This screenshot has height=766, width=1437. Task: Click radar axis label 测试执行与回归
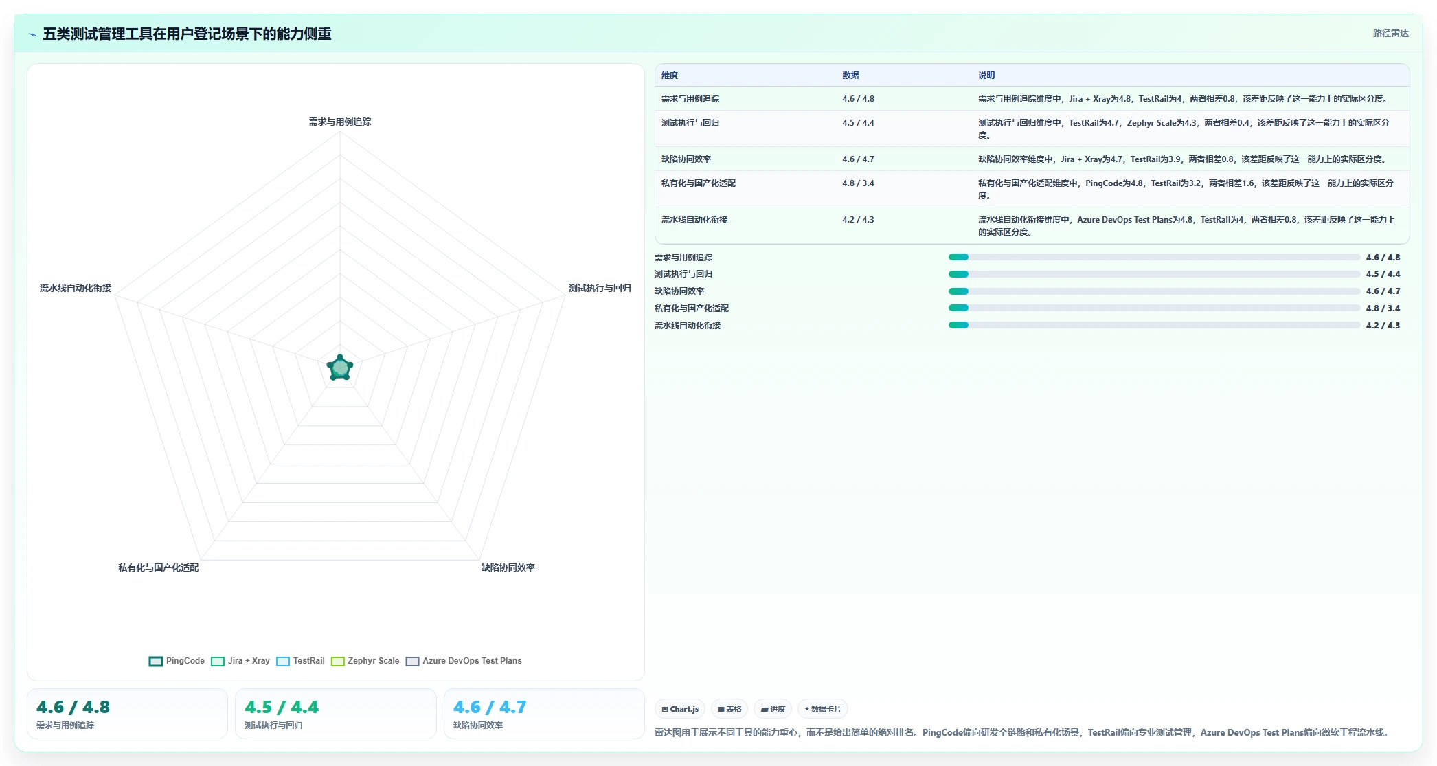[x=600, y=288]
